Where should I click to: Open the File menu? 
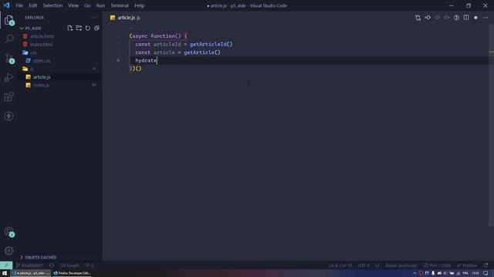pyautogui.click(x=19, y=5)
